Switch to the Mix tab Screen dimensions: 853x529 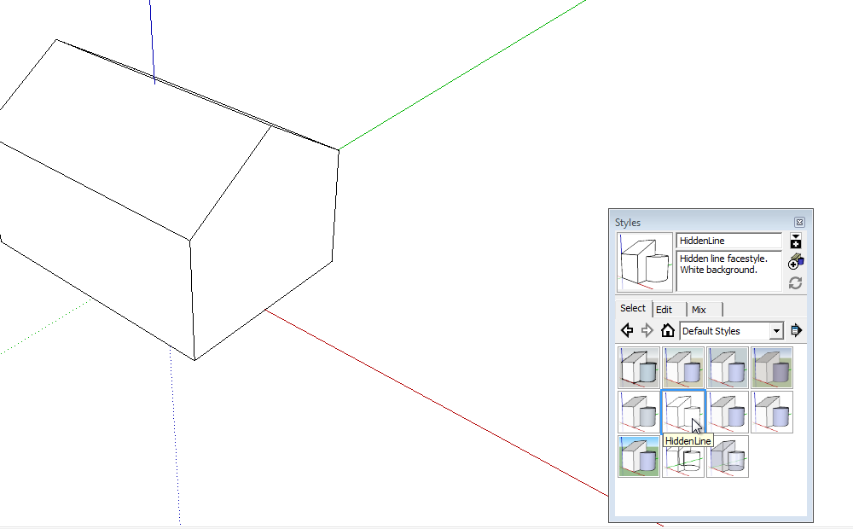(699, 310)
